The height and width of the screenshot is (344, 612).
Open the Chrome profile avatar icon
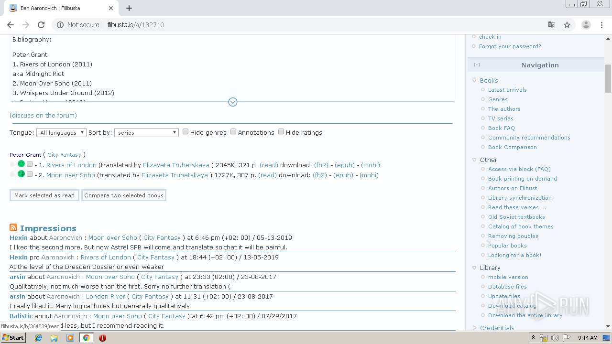pyautogui.click(x=586, y=25)
